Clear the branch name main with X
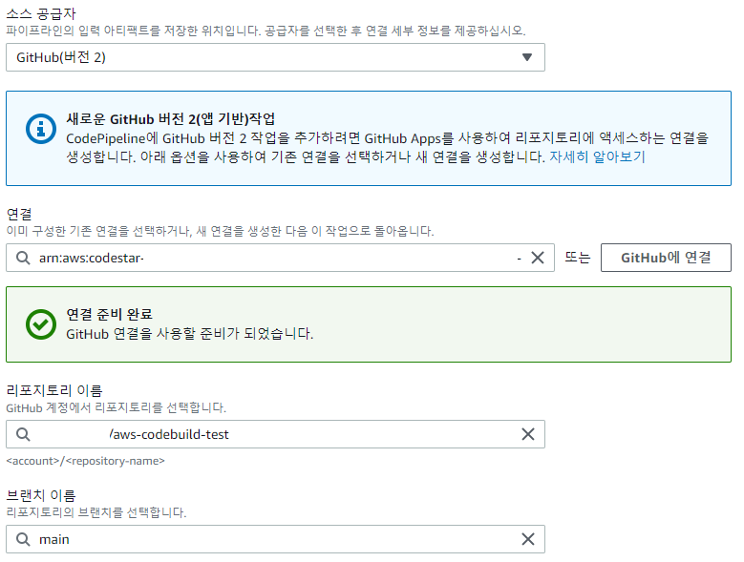This screenshot has height=562, width=744. [x=527, y=539]
